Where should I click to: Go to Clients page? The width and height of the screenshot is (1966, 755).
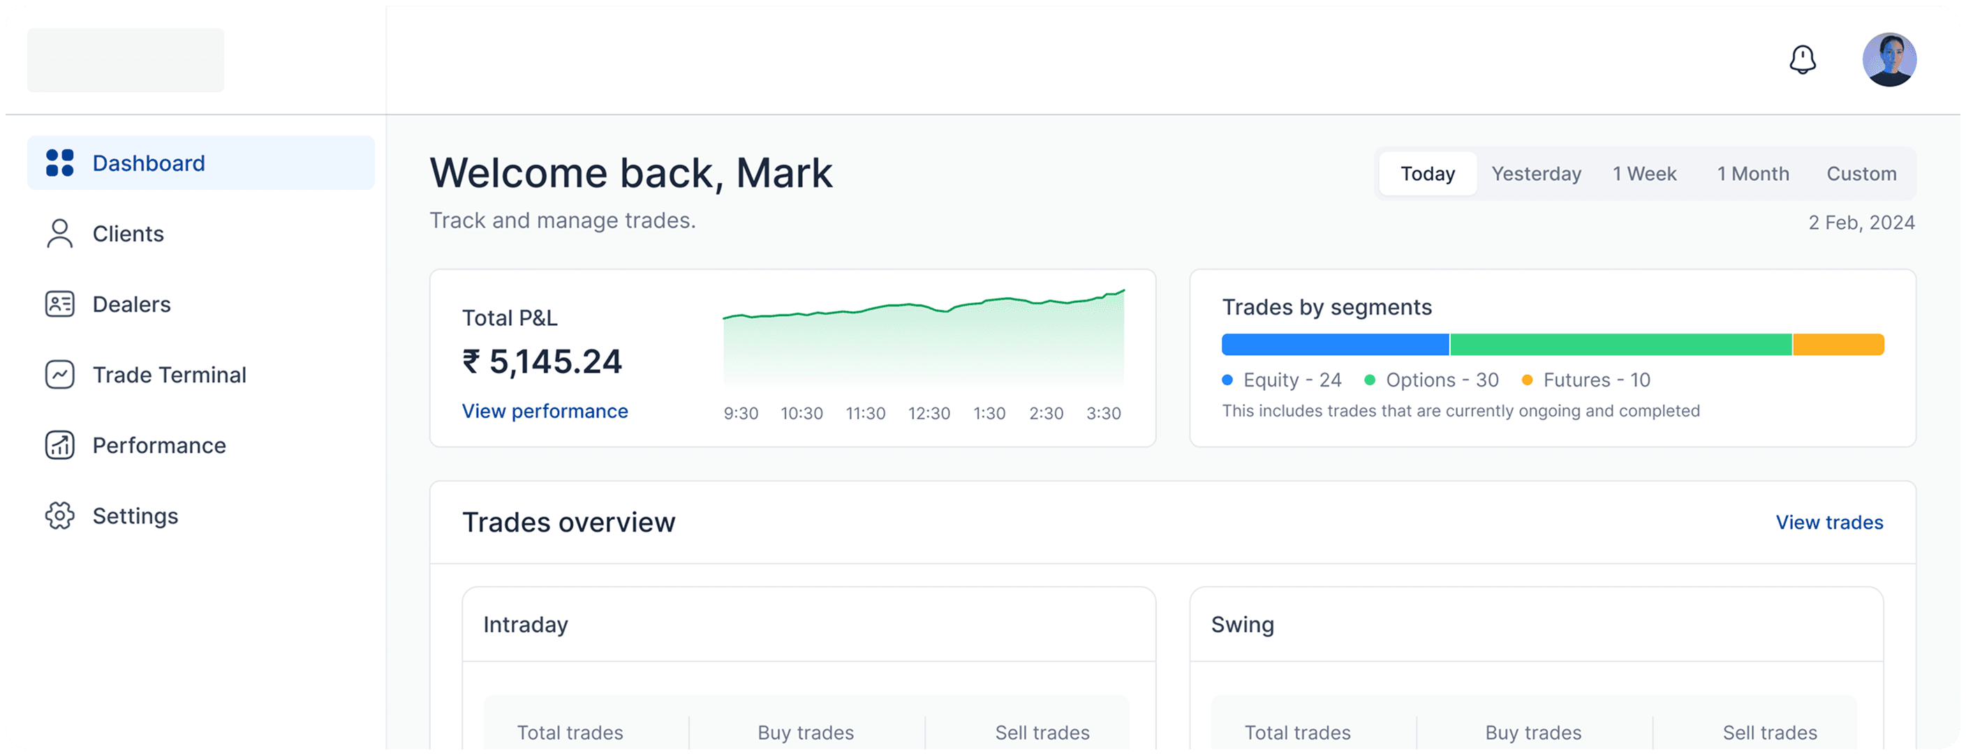(x=201, y=233)
